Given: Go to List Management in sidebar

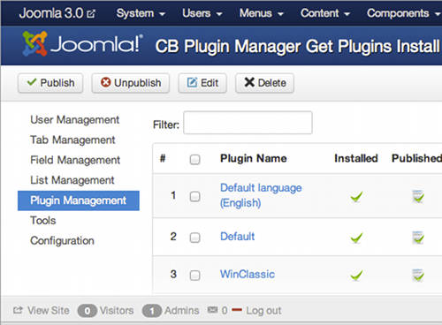Looking at the screenshot, I should [x=72, y=180].
